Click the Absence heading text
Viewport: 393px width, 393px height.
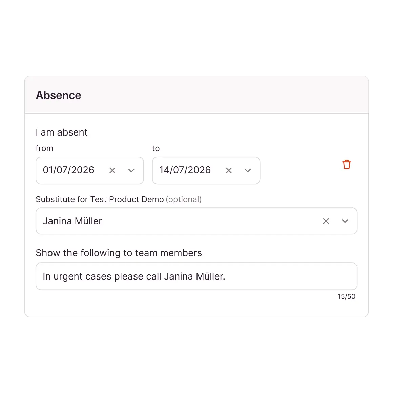[59, 95]
